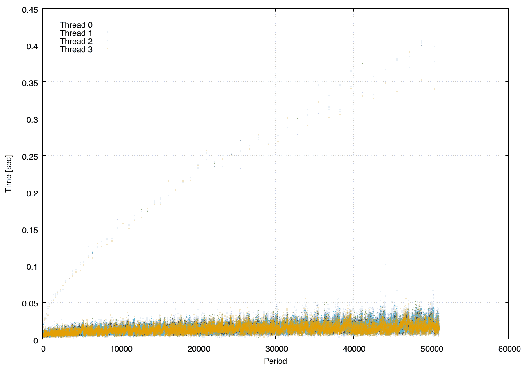The image size is (522, 365).
Task: Click the "Period" x-axis title
Action: pyautogui.click(x=275, y=361)
